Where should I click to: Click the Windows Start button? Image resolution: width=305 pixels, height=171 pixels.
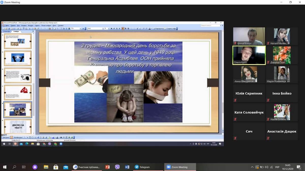point(5,167)
